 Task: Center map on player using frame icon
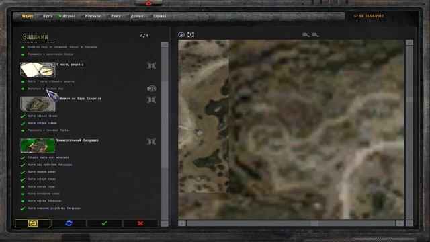coord(191,34)
